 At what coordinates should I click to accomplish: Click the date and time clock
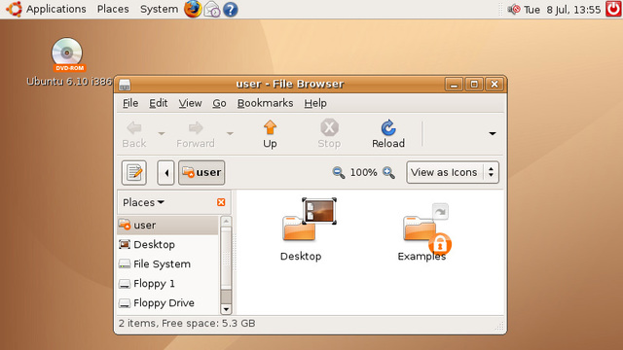coord(562,10)
